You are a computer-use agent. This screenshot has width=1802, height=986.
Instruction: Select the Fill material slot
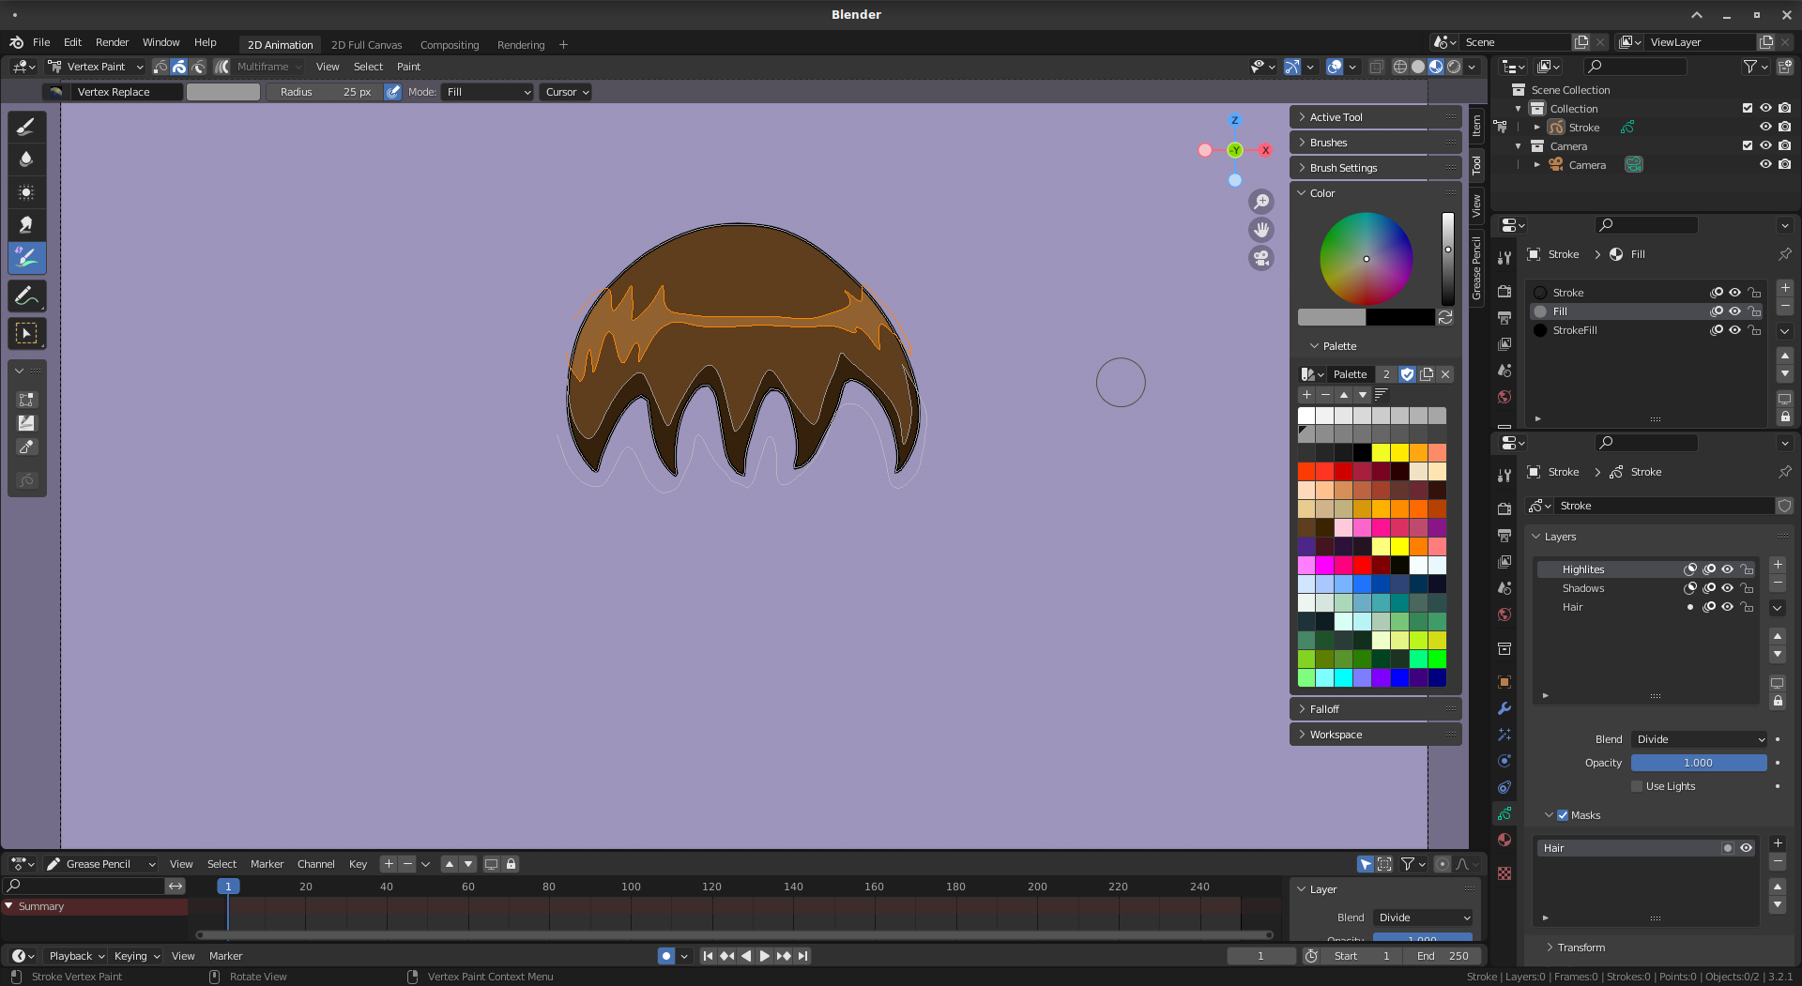1644,311
